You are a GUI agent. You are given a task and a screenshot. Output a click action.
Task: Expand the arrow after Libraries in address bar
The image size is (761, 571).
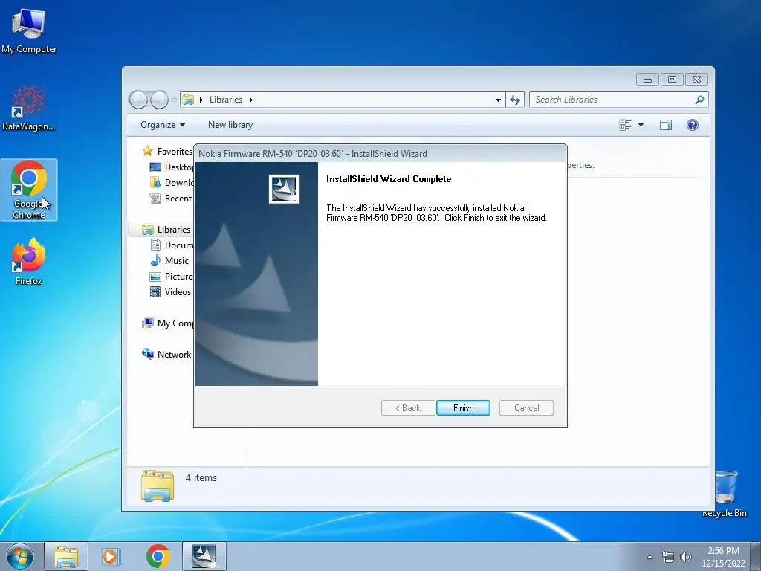(251, 100)
